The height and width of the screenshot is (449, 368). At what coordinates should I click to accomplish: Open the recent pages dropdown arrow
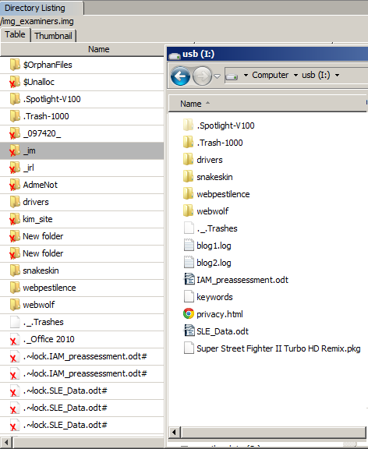[x=218, y=76]
